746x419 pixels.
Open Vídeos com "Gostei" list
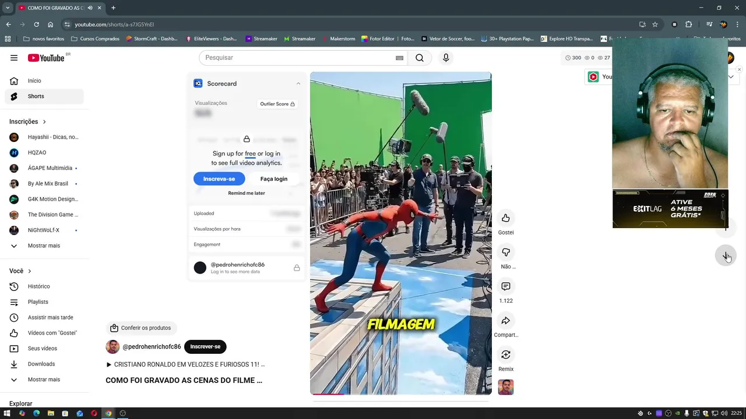coord(44,333)
